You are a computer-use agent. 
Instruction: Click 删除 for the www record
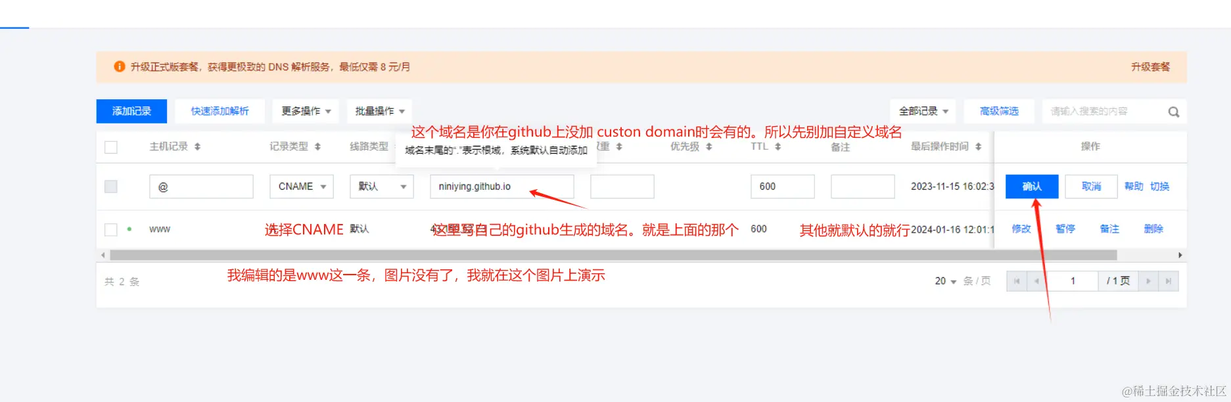click(1153, 229)
